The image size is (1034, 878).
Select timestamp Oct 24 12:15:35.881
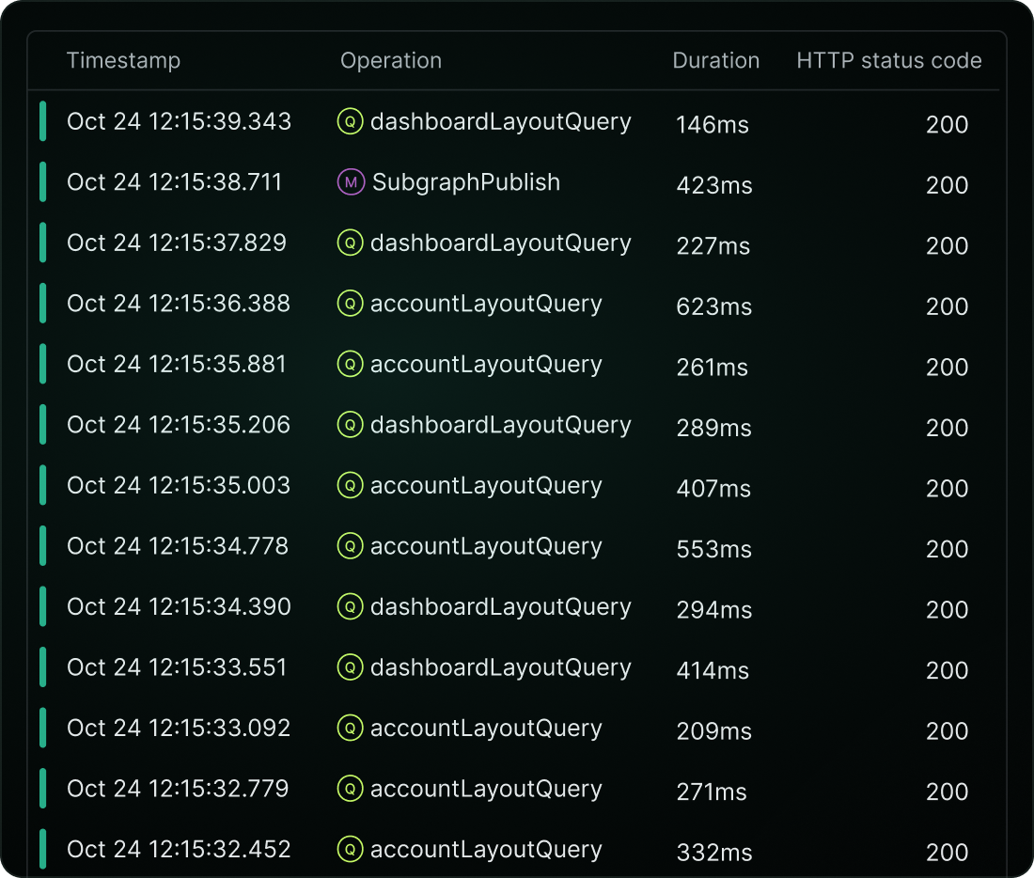point(177,364)
